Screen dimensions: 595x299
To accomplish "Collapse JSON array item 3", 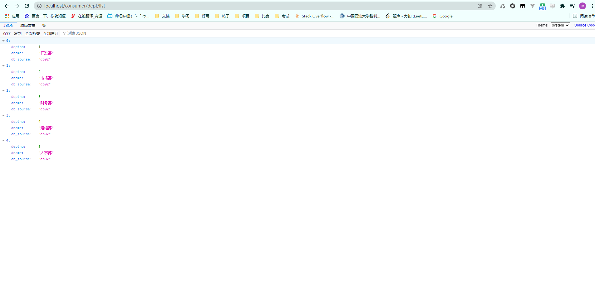I will point(3,115).
